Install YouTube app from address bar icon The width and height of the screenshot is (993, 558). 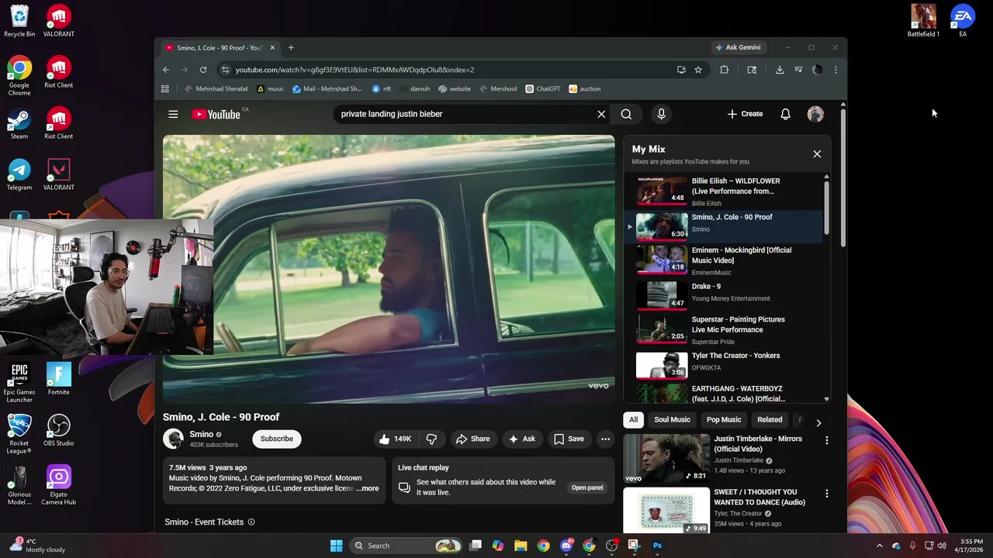click(x=681, y=70)
